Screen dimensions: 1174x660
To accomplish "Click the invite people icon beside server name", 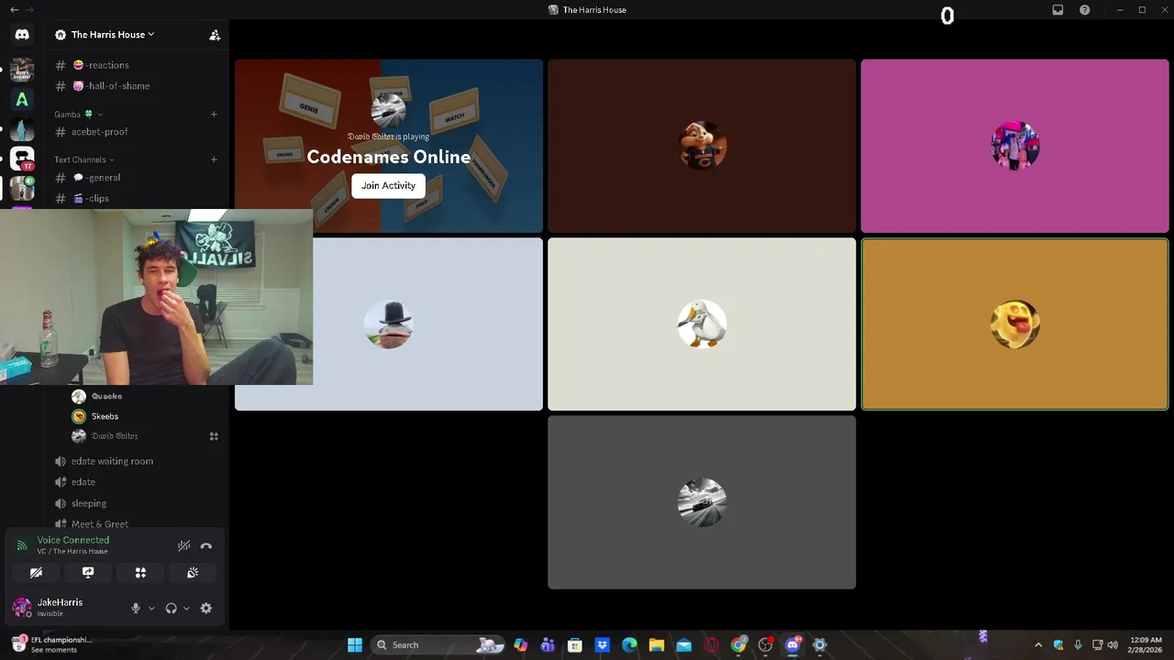I will pos(215,35).
